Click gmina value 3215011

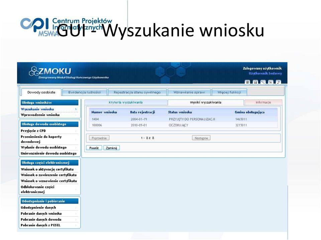click(241, 125)
